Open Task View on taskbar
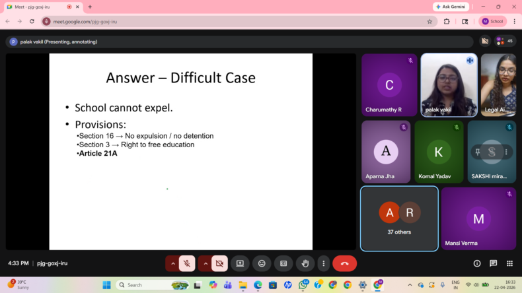 (198, 285)
